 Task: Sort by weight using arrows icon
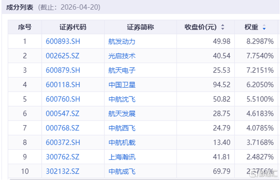(x=264, y=27)
